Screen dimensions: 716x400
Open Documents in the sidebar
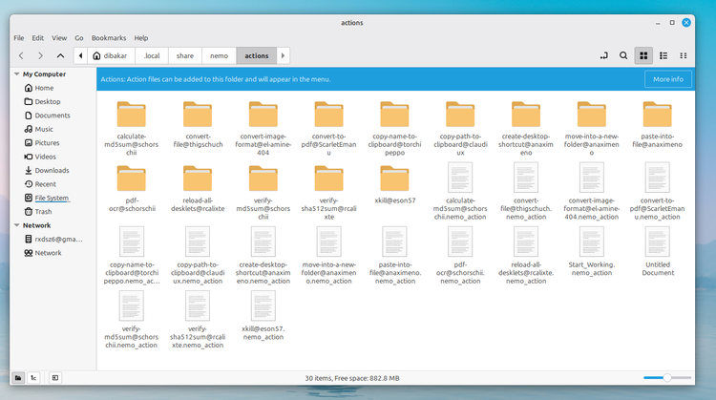coord(53,116)
